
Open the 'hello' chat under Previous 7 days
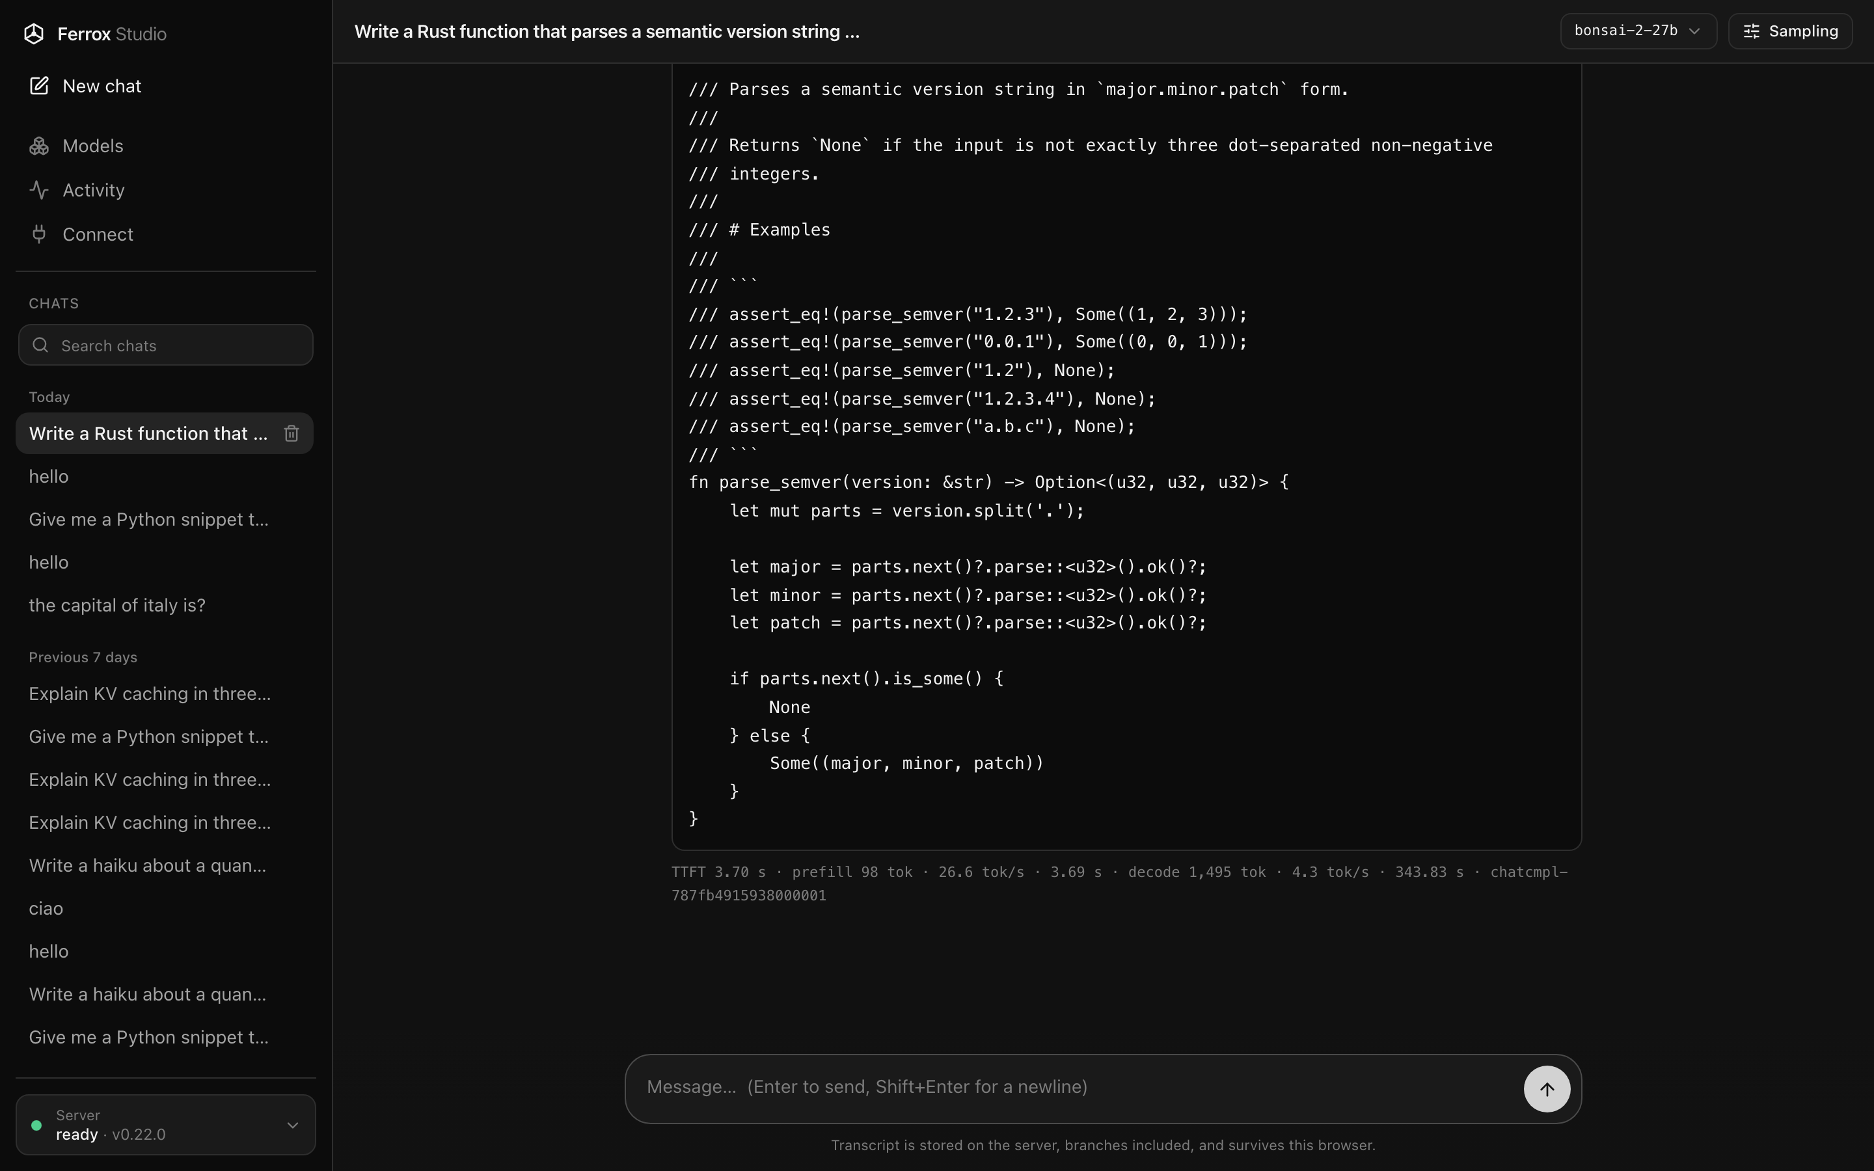pos(164,952)
